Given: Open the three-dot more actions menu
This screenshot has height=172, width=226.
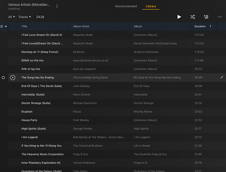Looking at the screenshot, I should tap(220, 17).
